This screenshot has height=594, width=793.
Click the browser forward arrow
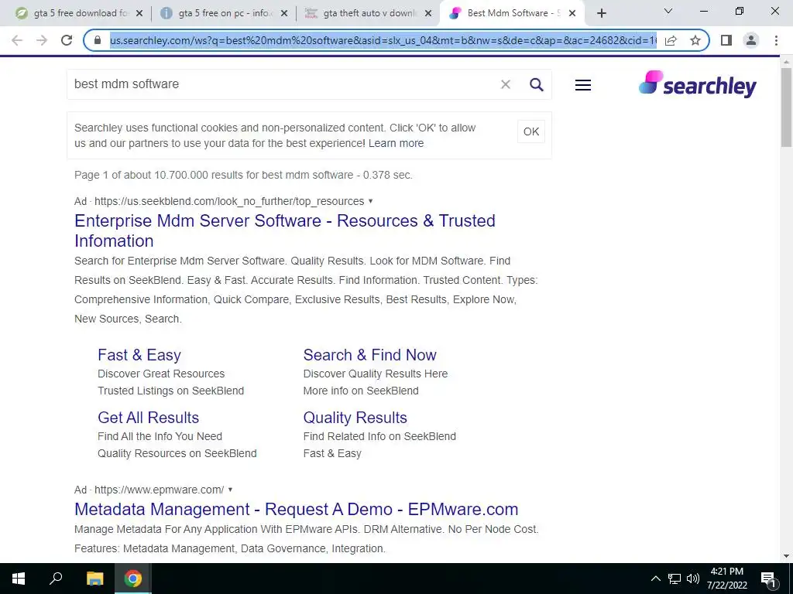pyautogui.click(x=42, y=40)
